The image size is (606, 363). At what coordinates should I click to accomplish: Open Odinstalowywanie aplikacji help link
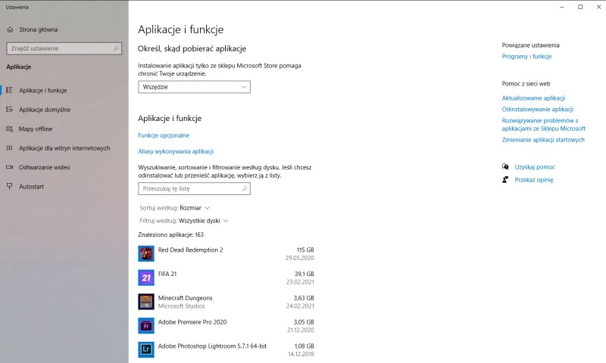[537, 109]
